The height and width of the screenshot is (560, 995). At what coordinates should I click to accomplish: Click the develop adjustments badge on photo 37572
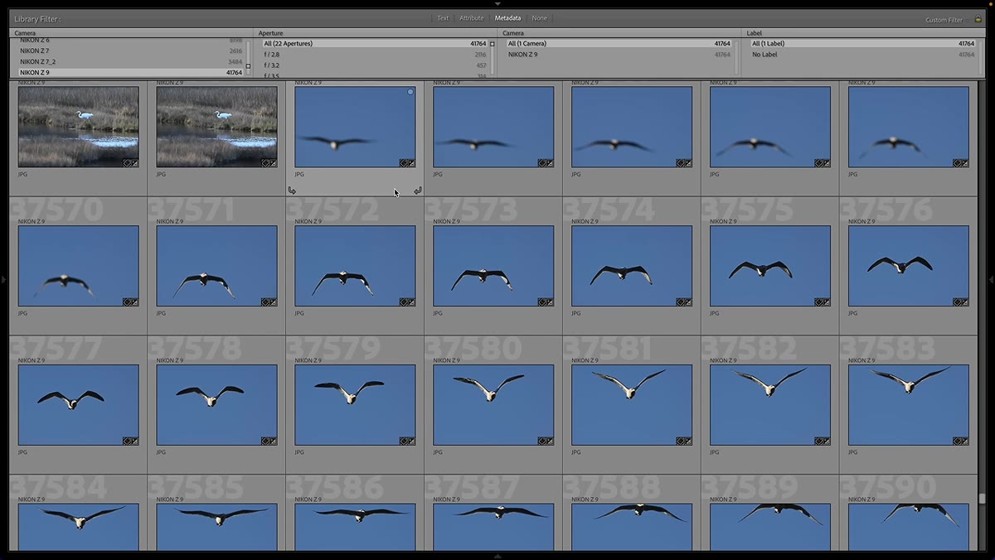(411, 302)
